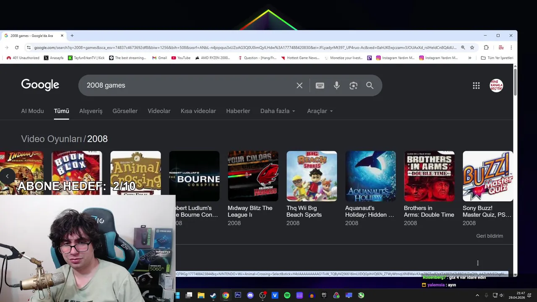Start a voice search with microphone

(336, 86)
